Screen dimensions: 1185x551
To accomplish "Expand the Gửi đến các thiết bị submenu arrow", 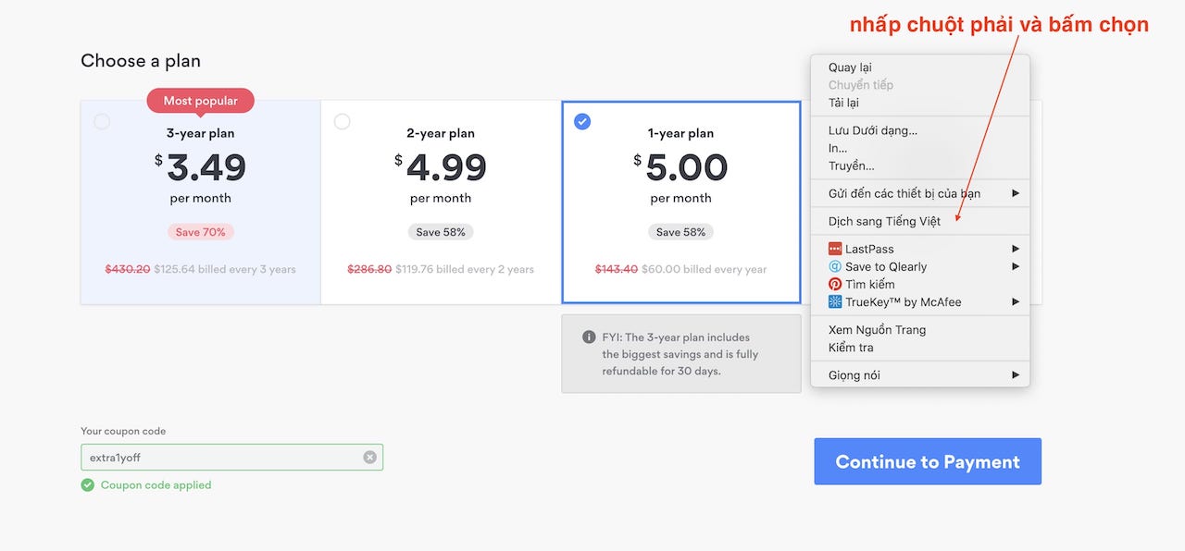I will coord(1016,193).
